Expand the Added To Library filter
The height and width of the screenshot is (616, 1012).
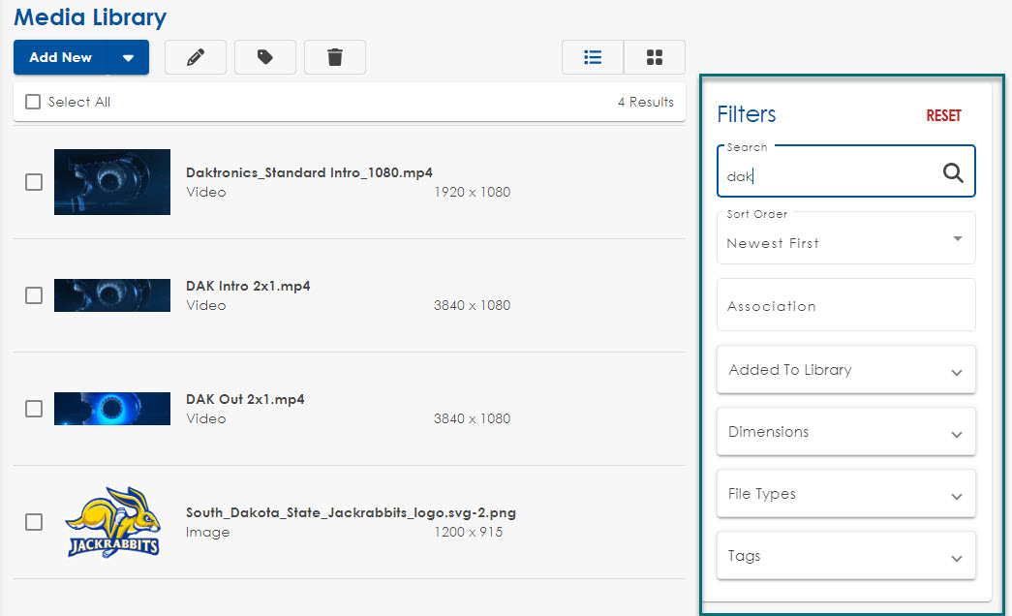click(x=845, y=370)
